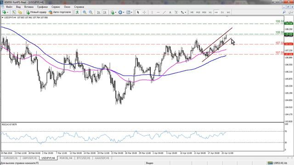The height and width of the screenshot is (165, 294).
Task: Switch to the H1 timeframe
Action: click(210, 12)
